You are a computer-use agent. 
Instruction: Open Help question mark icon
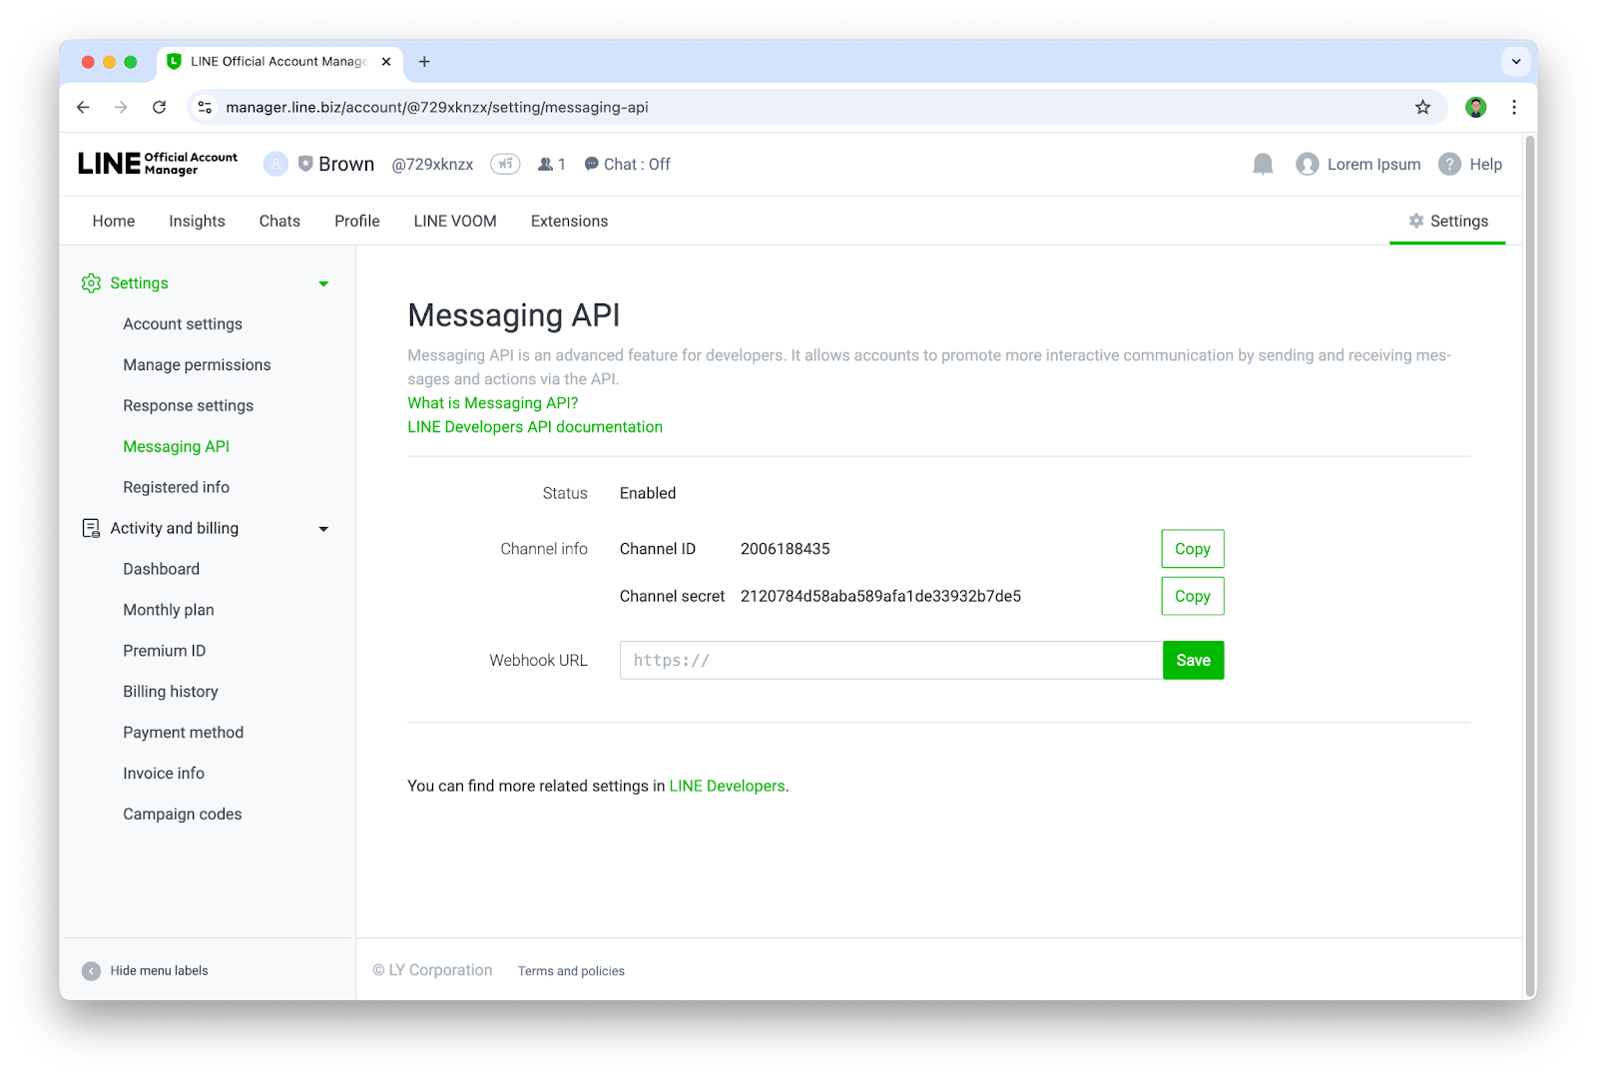coord(1449,164)
